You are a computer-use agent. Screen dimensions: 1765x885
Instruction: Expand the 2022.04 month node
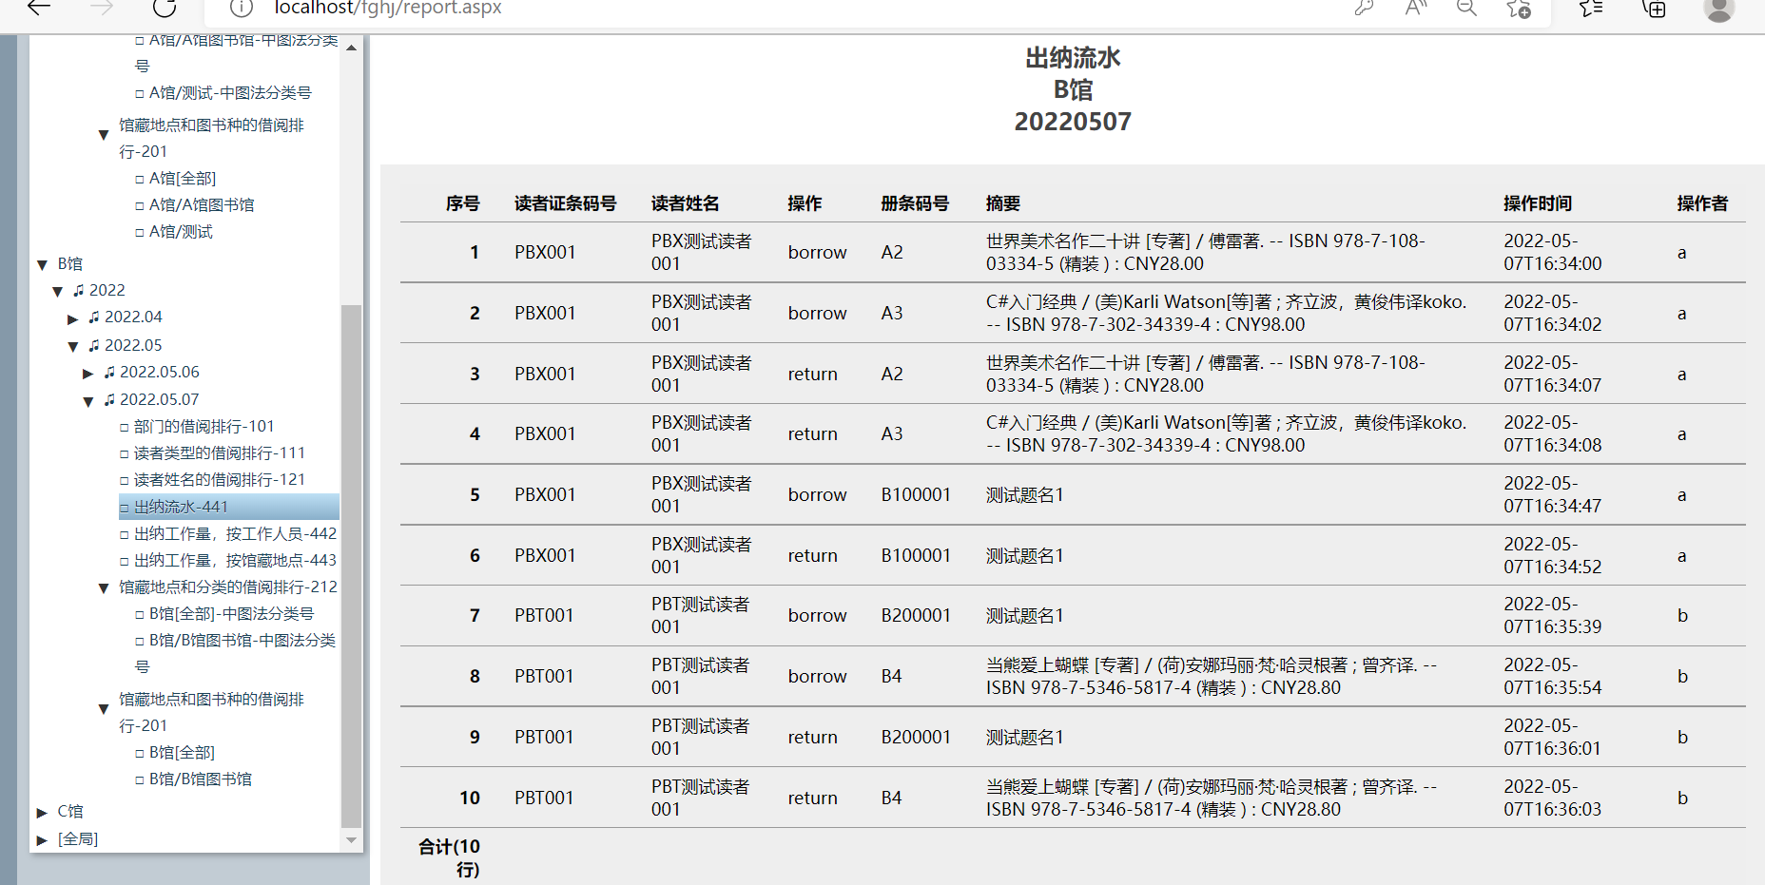[72, 317]
